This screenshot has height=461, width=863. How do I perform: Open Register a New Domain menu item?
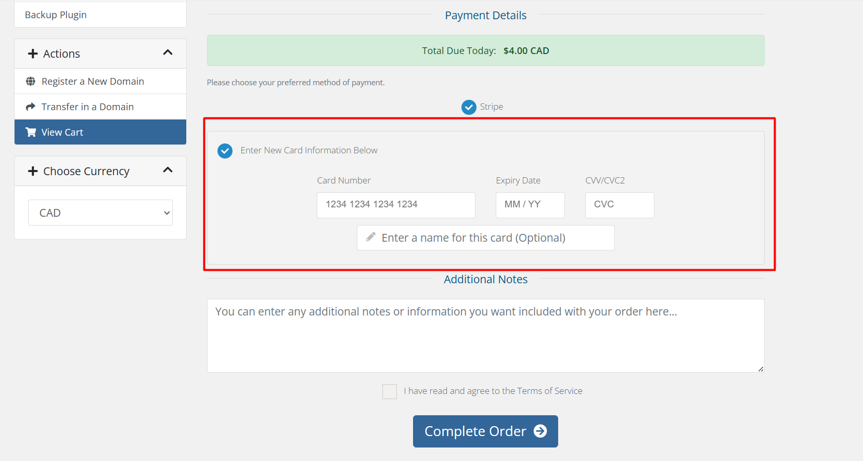(93, 82)
